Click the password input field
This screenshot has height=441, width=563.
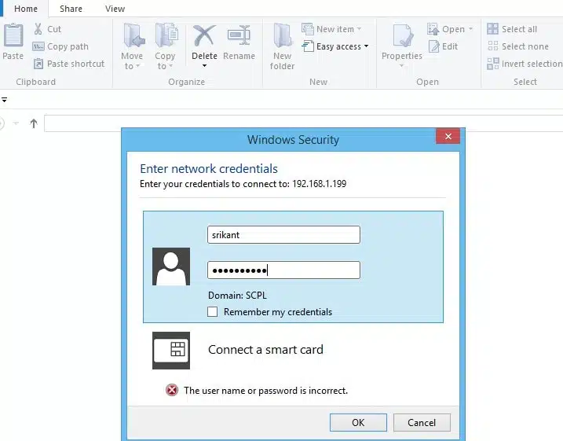click(283, 270)
